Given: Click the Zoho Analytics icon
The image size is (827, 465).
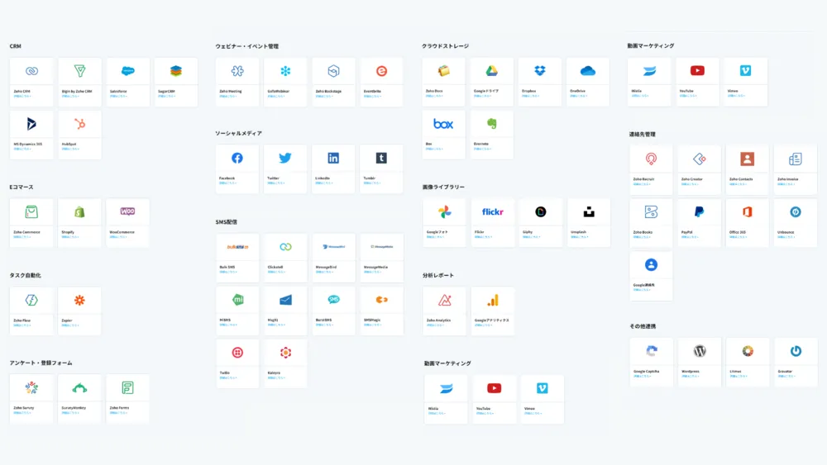Looking at the screenshot, I should (x=445, y=300).
